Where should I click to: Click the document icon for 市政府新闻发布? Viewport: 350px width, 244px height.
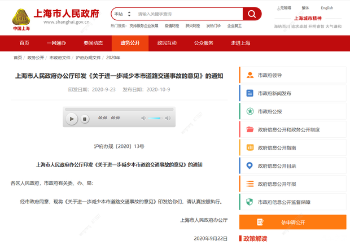pyautogui.click(x=250, y=93)
